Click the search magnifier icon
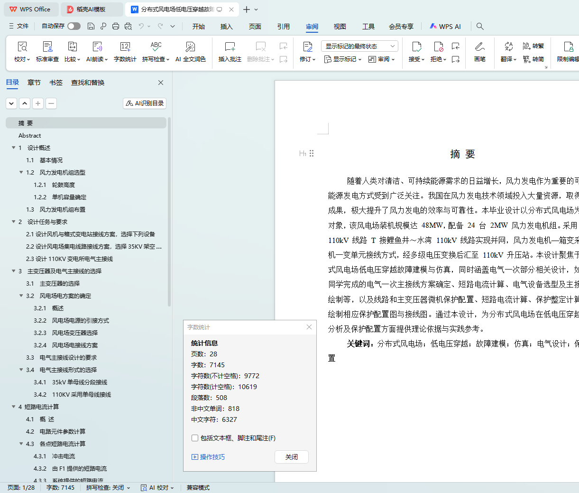 [480, 26]
